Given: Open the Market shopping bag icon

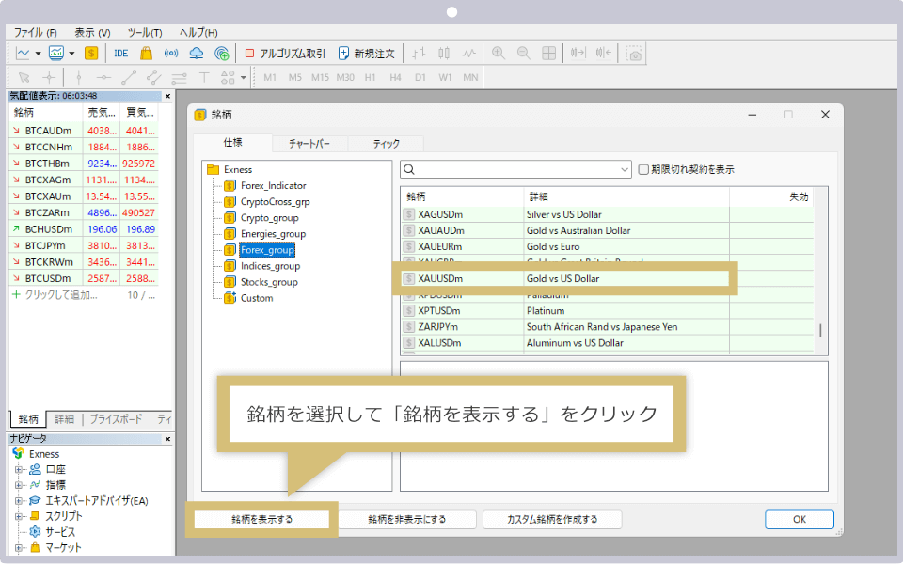Looking at the screenshot, I should pyautogui.click(x=147, y=54).
